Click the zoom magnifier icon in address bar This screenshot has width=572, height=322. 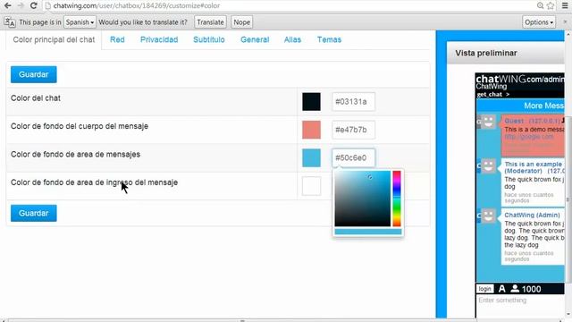click(x=540, y=5)
